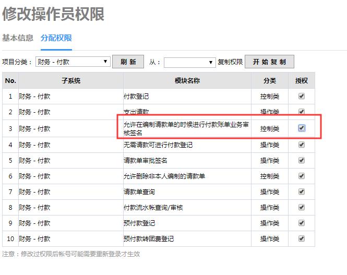347x275 pixels.
Task: Uncheck 请款单审批签名 authorization box
Action: (302, 160)
